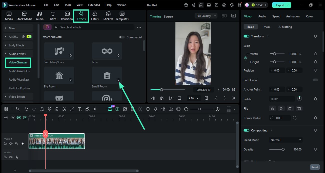Switch to the Audio properties tab
The image size is (325, 173).
tap(262, 16)
